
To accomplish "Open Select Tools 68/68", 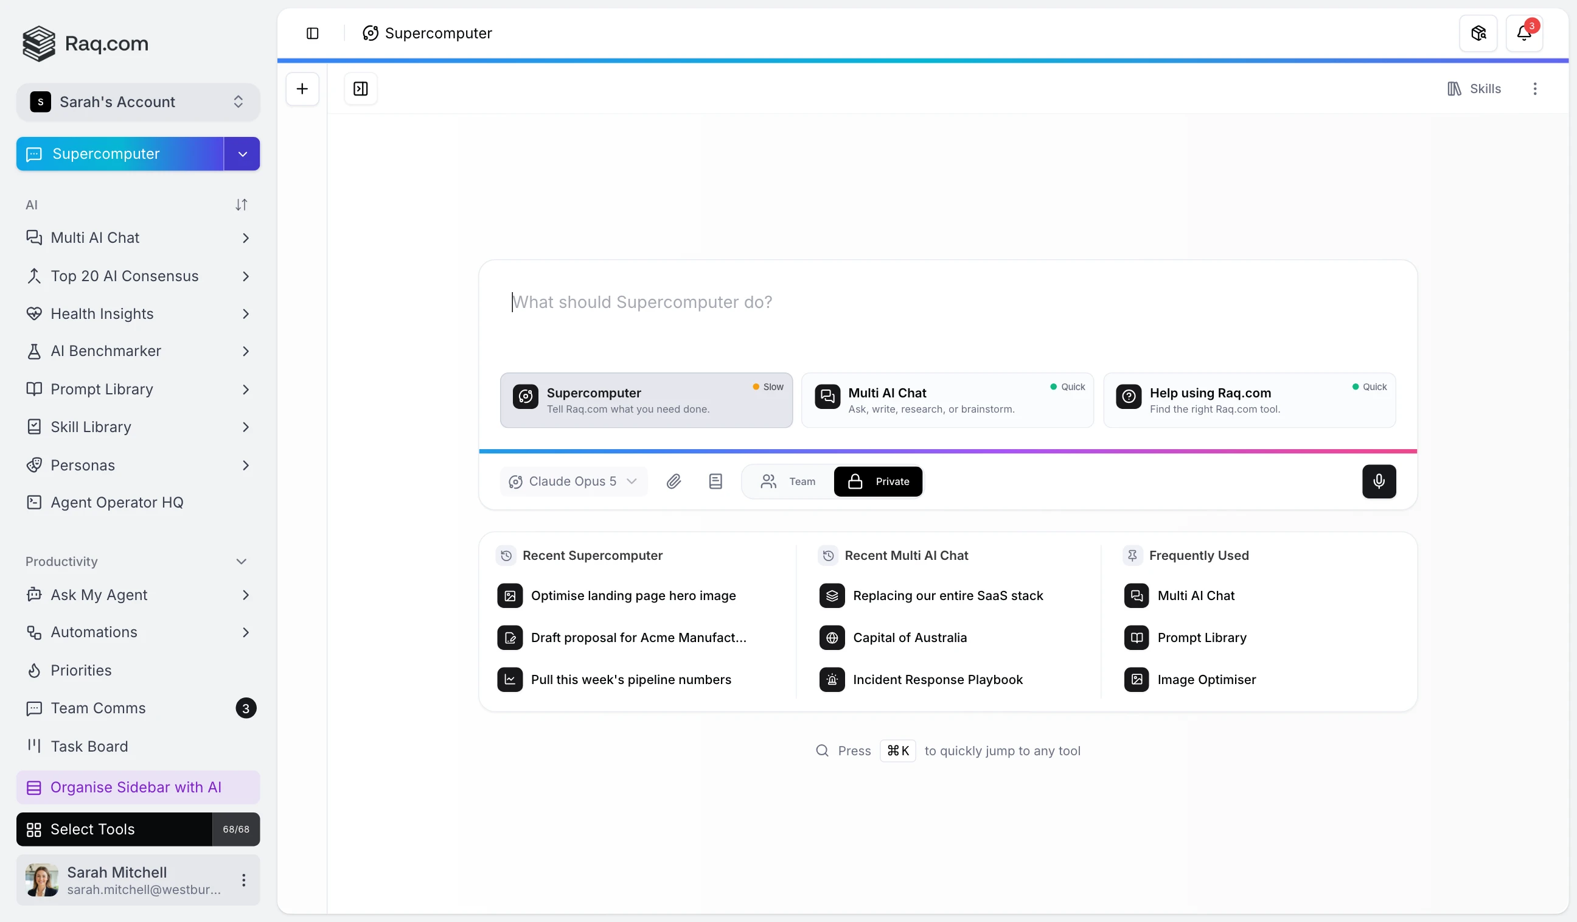I will (x=138, y=829).
